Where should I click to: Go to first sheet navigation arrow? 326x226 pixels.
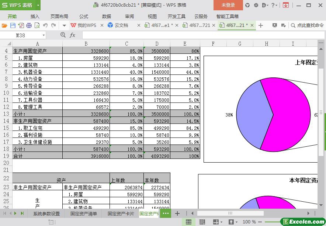pyautogui.click(x=4, y=213)
